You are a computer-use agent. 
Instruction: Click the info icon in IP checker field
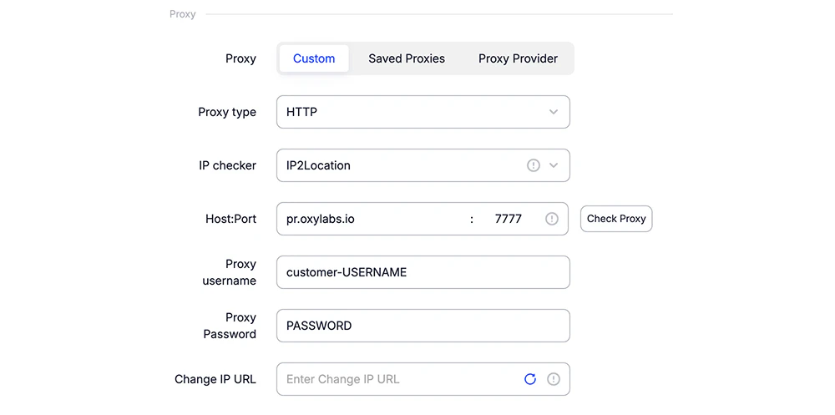tap(533, 165)
